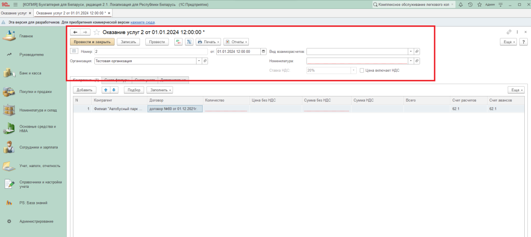Click into the Номенклатура input field
The width and height of the screenshot is (531, 237).
[x=357, y=61]
